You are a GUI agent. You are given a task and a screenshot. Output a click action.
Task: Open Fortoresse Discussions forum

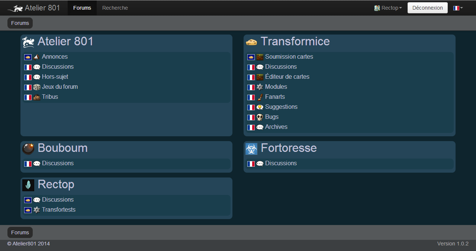pyautogui.click(x=281, y=163)
